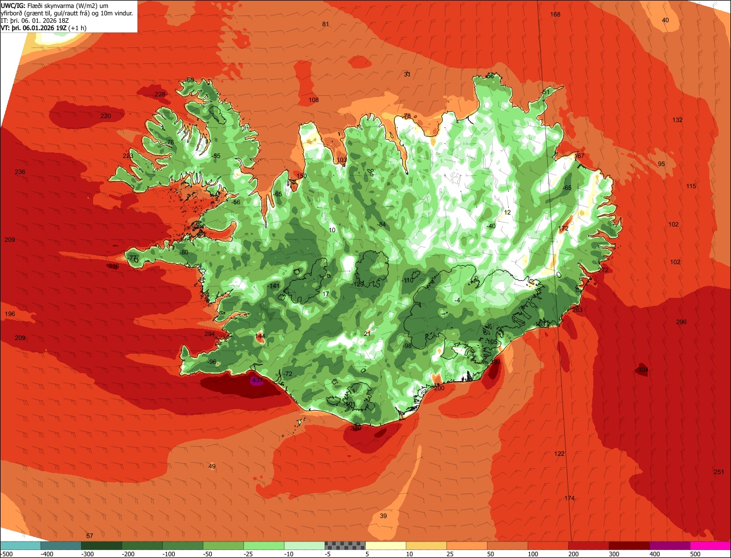The height and width of the screenshot is (558, 731).
Task: Select the light green legend swatch between -25 and -10
Action: pyautogui.click(x=264, y=545)
